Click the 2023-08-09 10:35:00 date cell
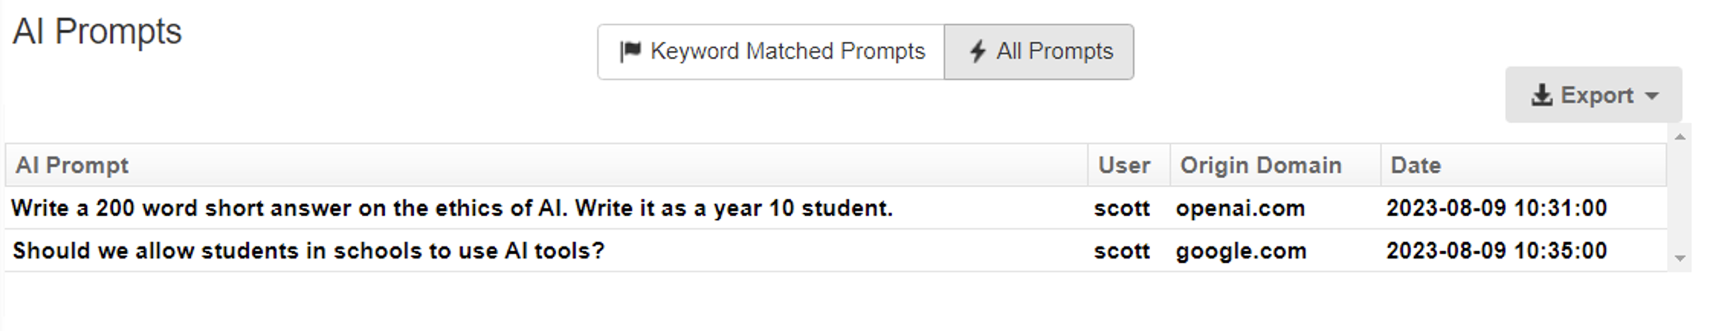 (1497, 251)
